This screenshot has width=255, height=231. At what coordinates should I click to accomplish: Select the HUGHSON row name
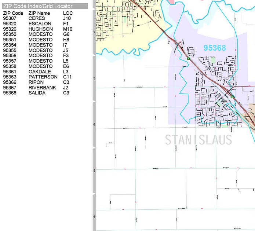tap(40, 29)
